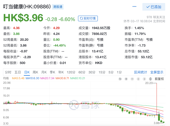This screenshot has height=126, width=170.
Task: Toggle the MA30:8.71 moving average line
Action: [x=62, y=78]
